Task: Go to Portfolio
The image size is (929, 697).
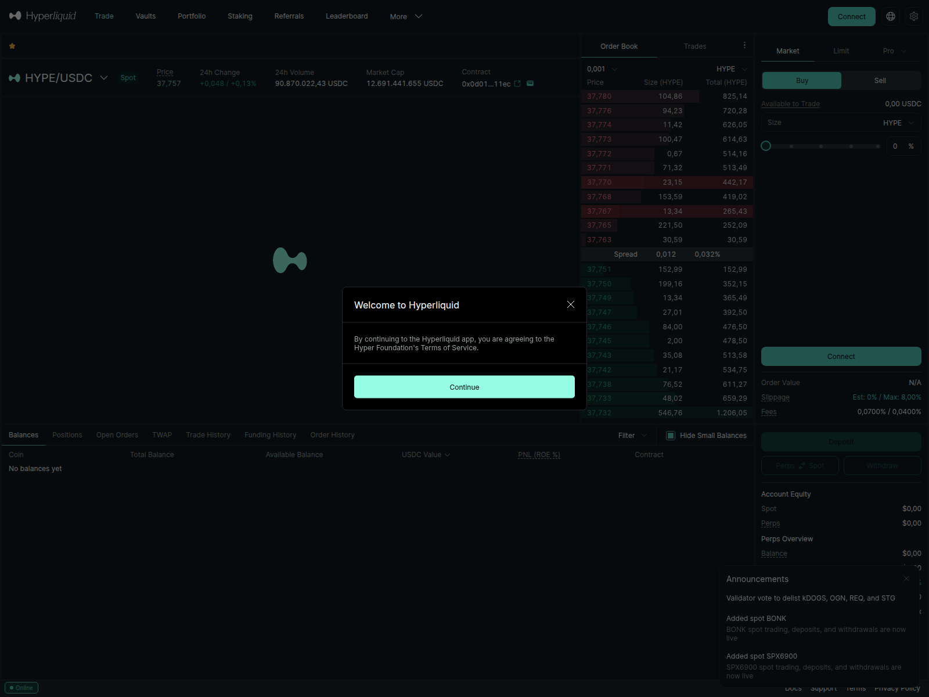Action: click(x=192, y=16)
